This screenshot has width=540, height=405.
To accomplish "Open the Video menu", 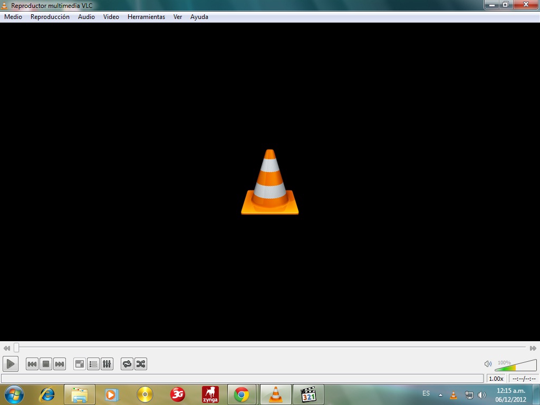I will click(x=111, y=17).
